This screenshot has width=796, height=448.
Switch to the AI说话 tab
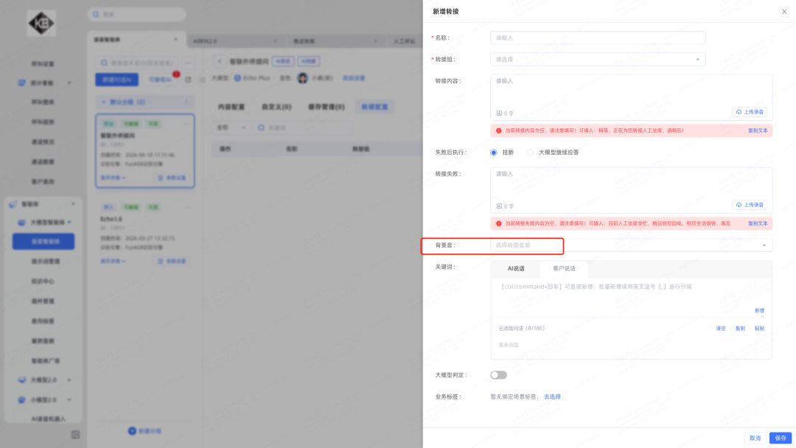(x=516, y=268)
